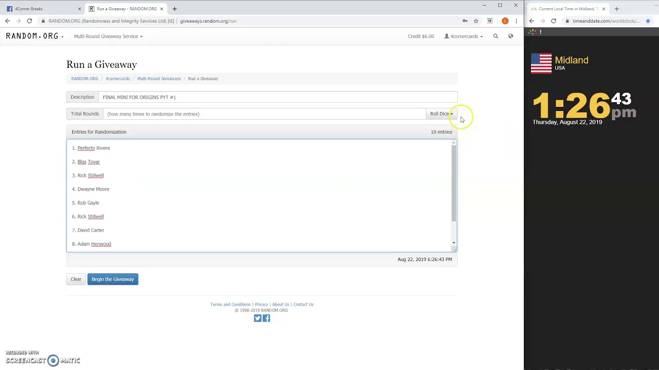Open Multi-Round Giveaways breadcrumb link
The height and width of the screenshot is (370, 659).
point(159,79)
